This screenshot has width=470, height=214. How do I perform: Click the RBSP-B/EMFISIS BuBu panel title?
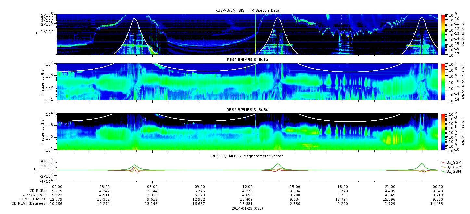(x=247, y=110)
